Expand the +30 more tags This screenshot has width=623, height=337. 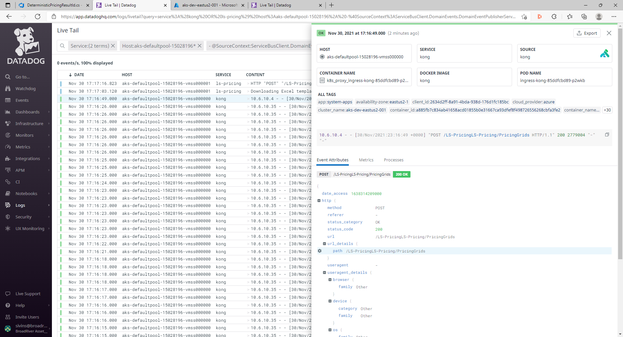(x=607, y=110)
